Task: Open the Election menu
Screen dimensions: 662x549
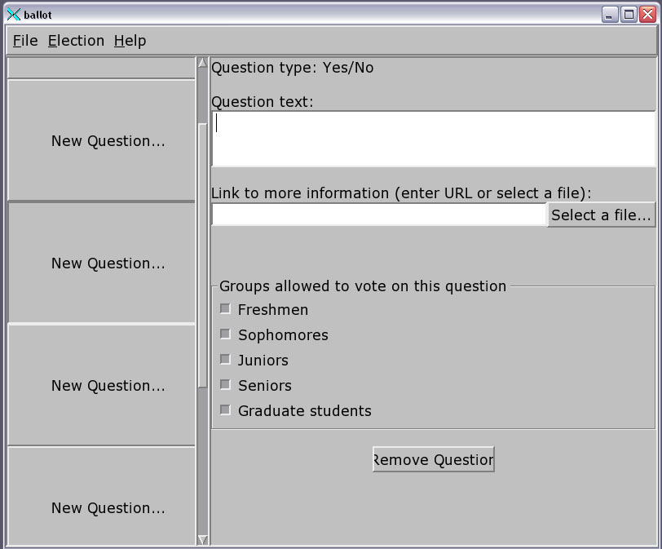Action: (x=76, y=41)
